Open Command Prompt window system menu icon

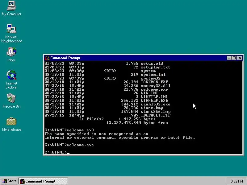tap(47, 58)
